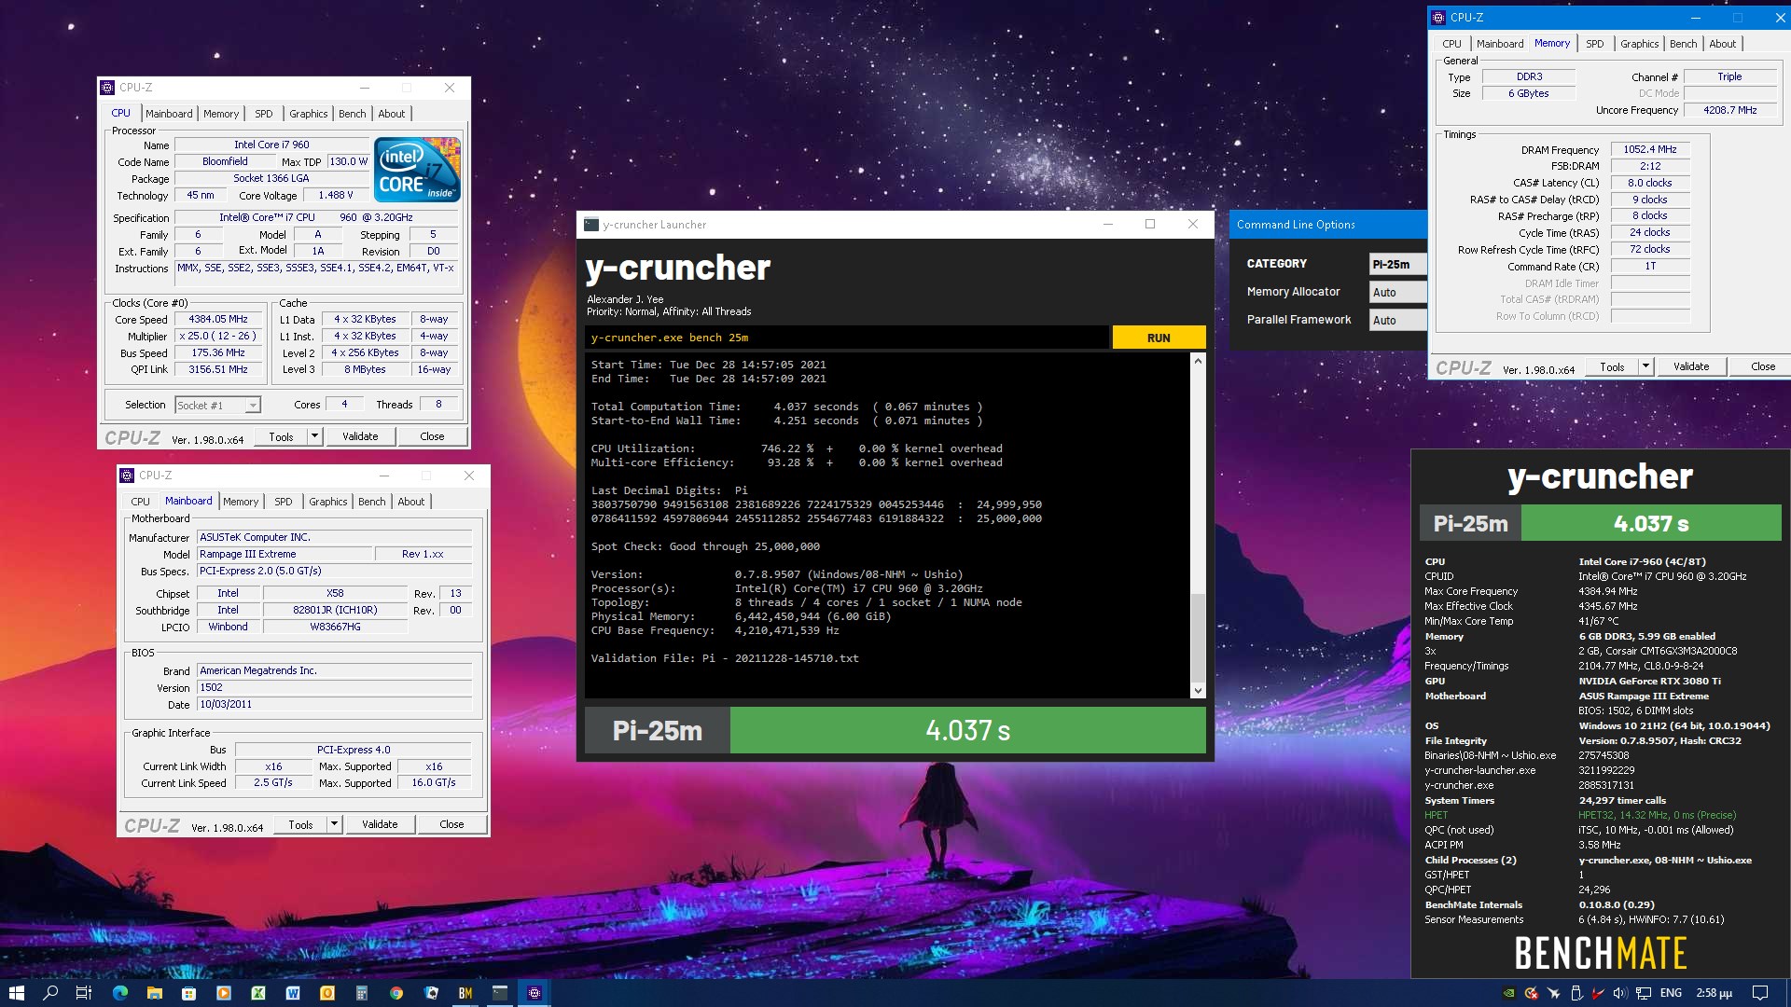
Task: Launch Google Chrome from the taskbar
Action: point(396,993)
